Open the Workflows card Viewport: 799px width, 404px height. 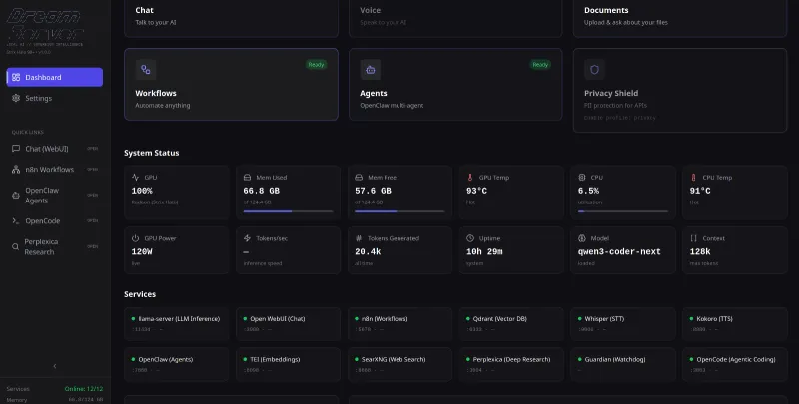[x=231, y=85]
